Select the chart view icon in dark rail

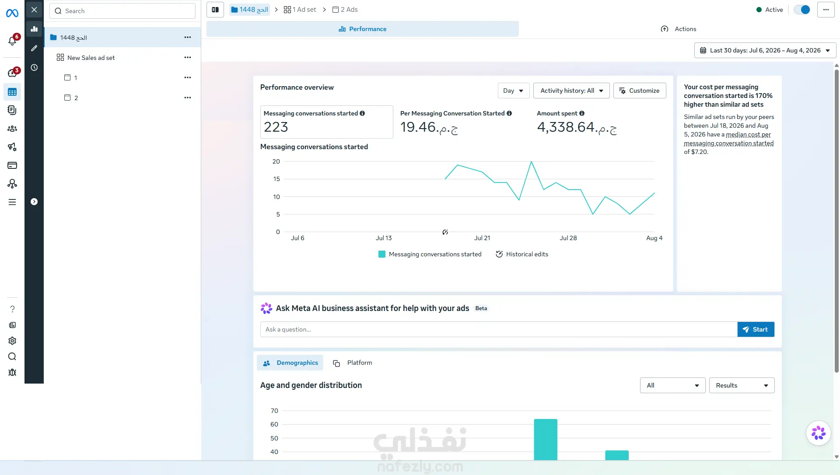pos(34,29)
